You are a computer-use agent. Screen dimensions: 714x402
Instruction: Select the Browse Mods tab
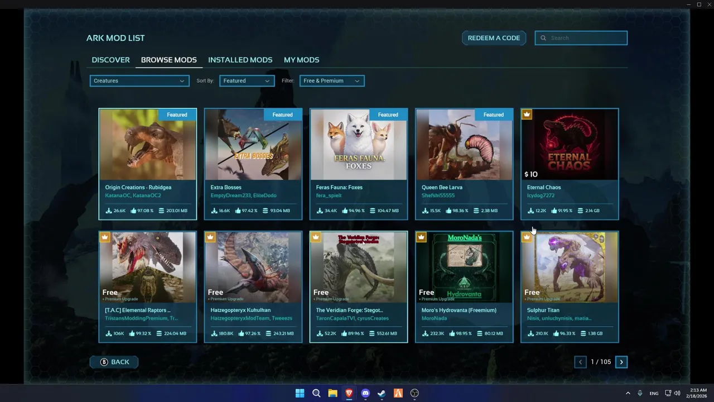click(168, 60)
